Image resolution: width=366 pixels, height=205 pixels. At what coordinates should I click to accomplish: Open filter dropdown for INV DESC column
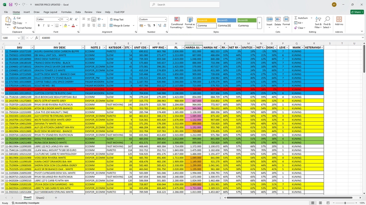83,48
